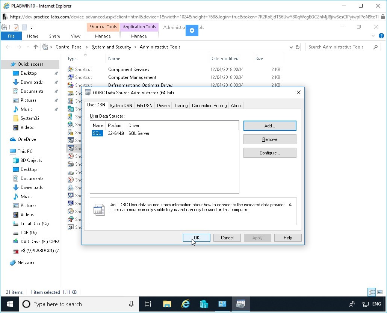The height and width of the screenshot is (313, 387).
Task: Open Manage under Application Tools
Action: point(139,36)
